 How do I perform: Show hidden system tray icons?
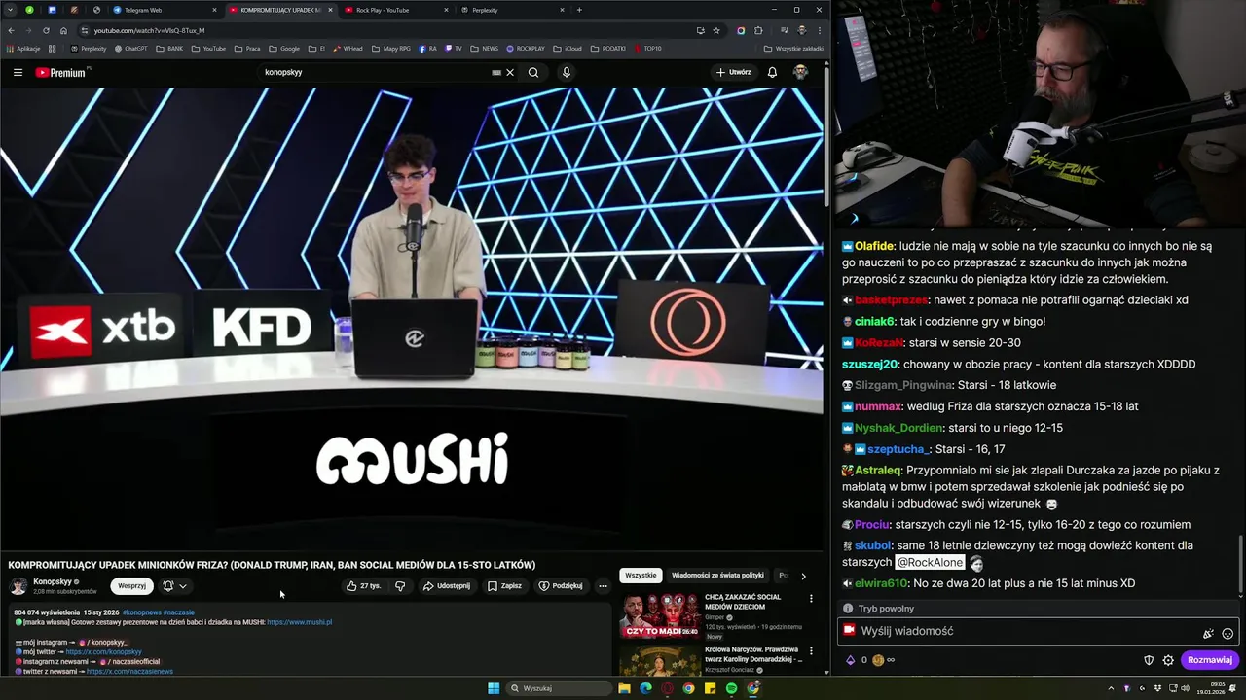(1111, 688)
